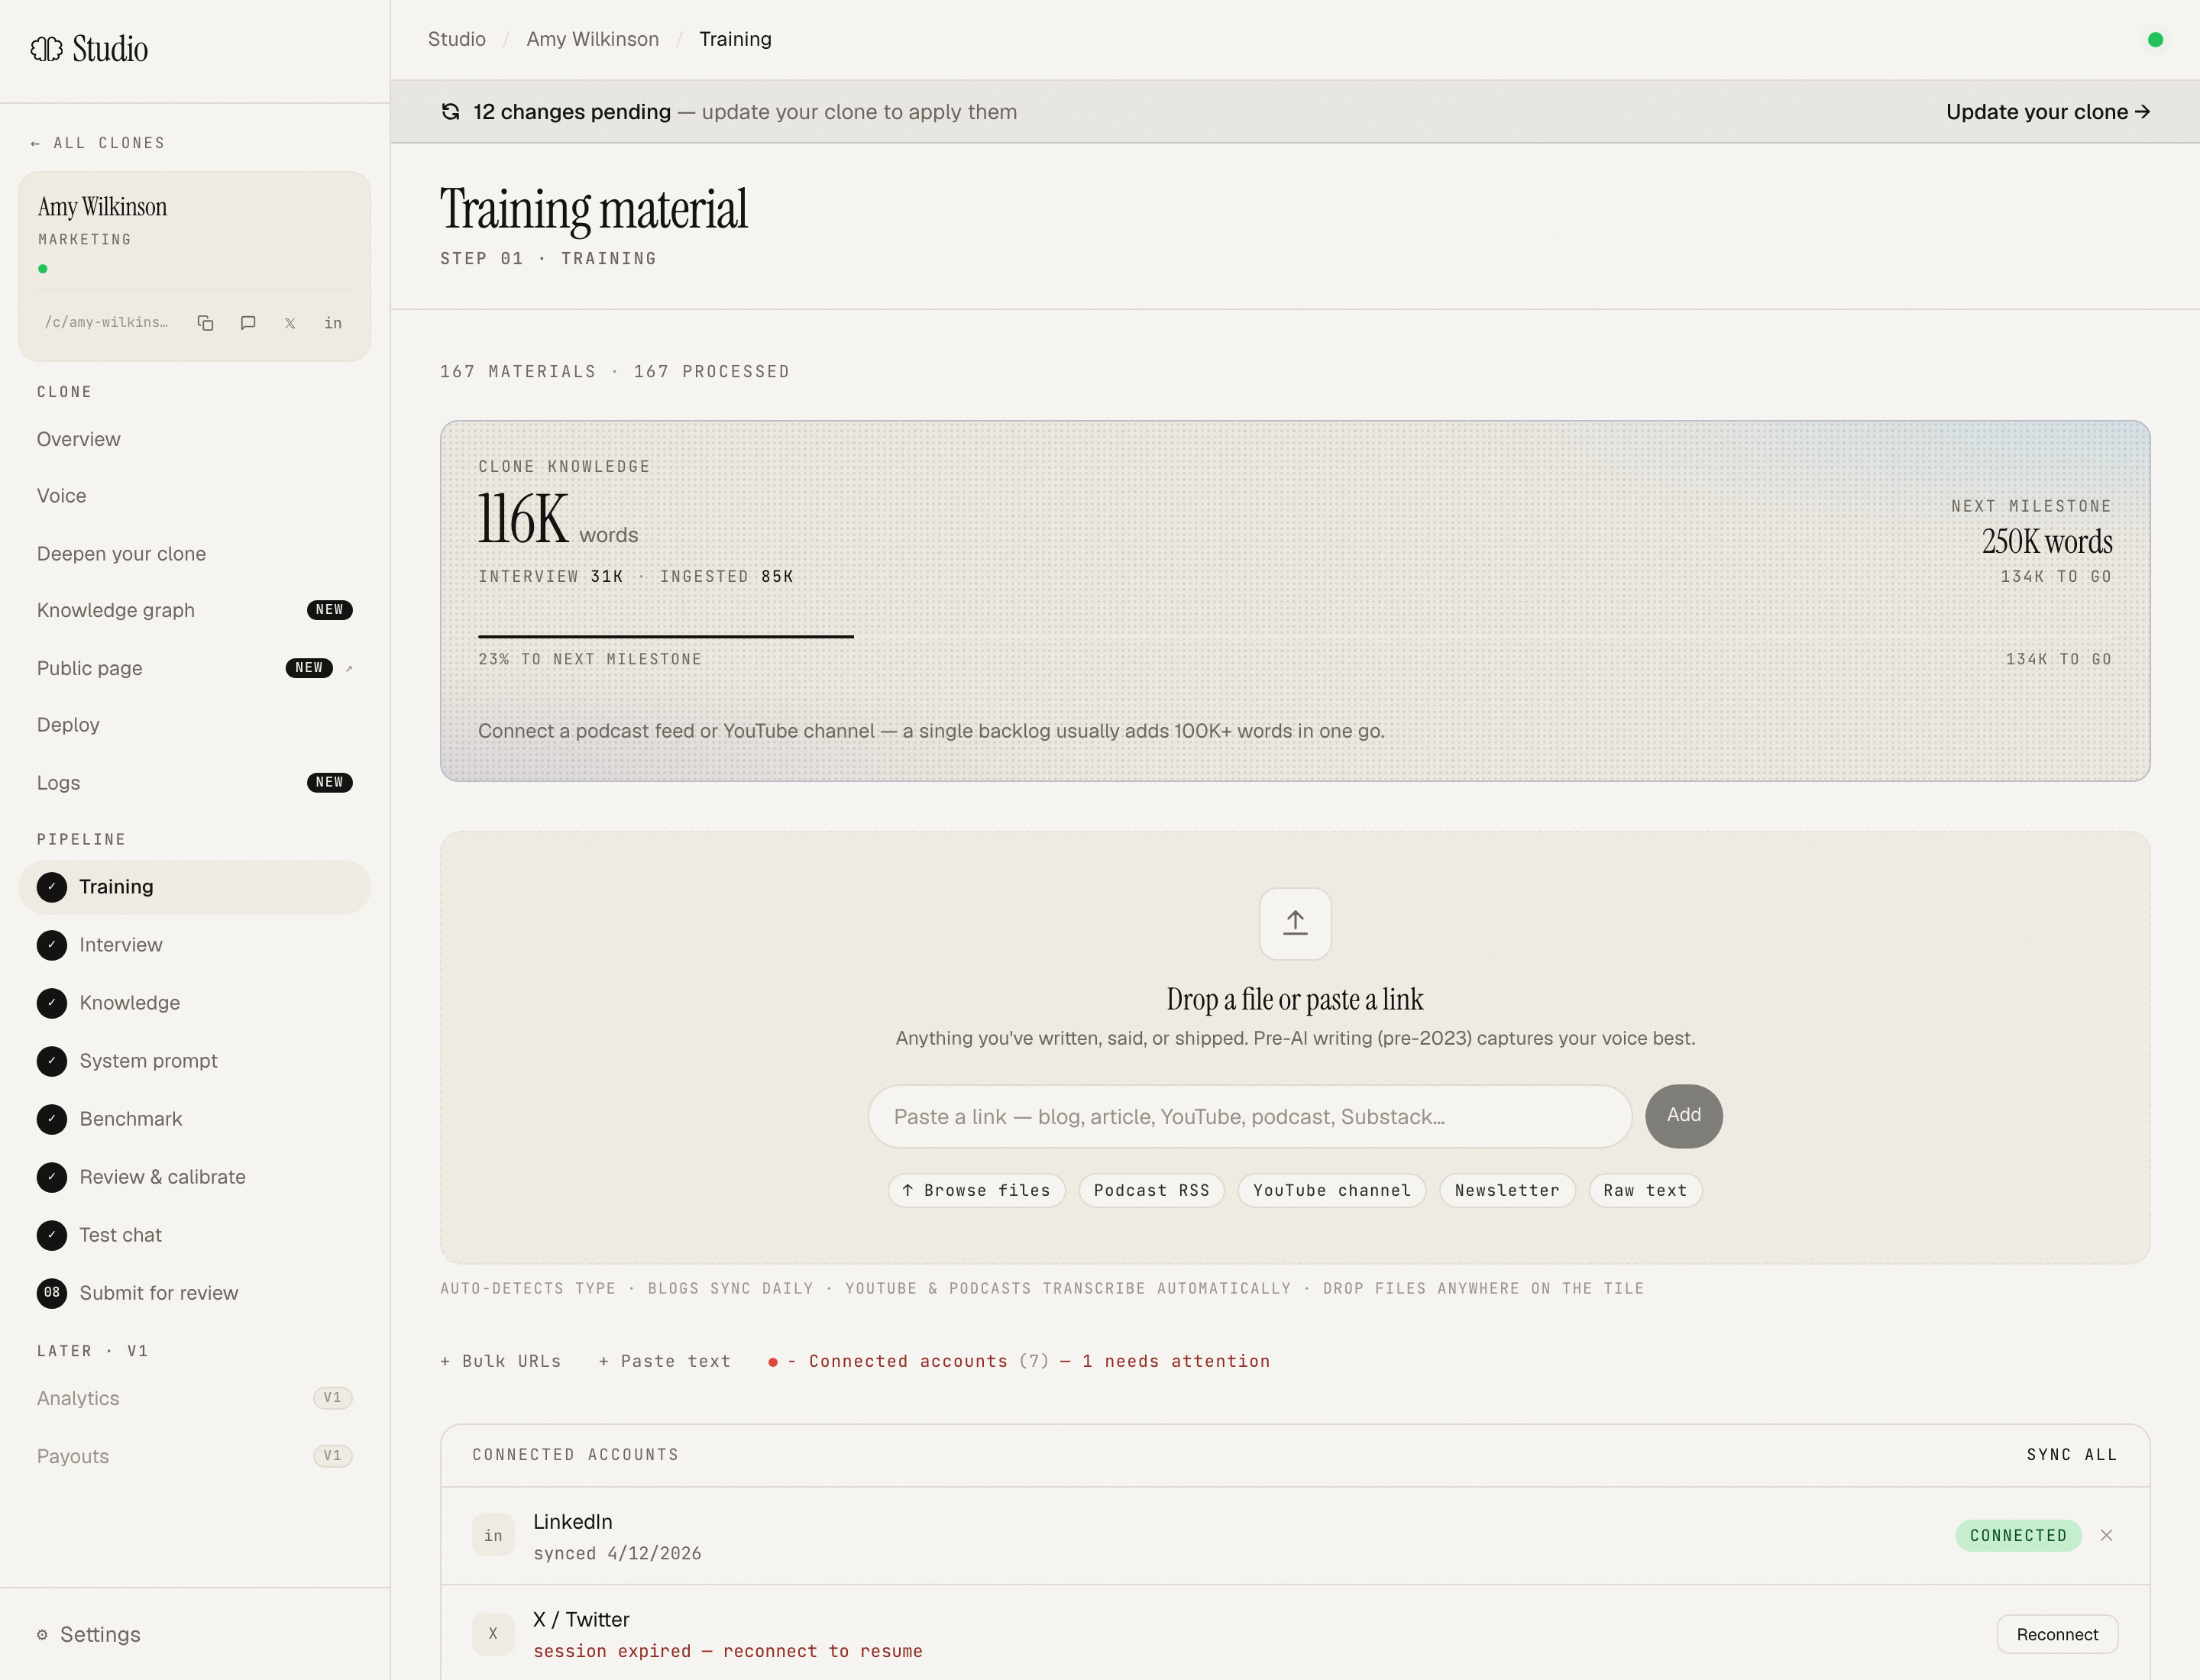Click Update your clone
Image resolution: width=2200 pixels, height=1680 pixels.
(2048, 112)
